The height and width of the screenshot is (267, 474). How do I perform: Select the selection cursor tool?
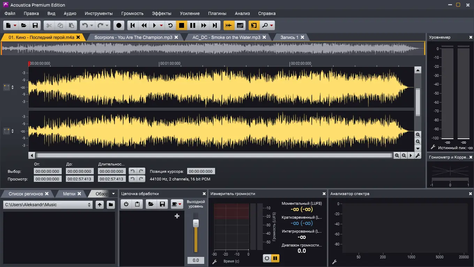[x=254, y=25]
